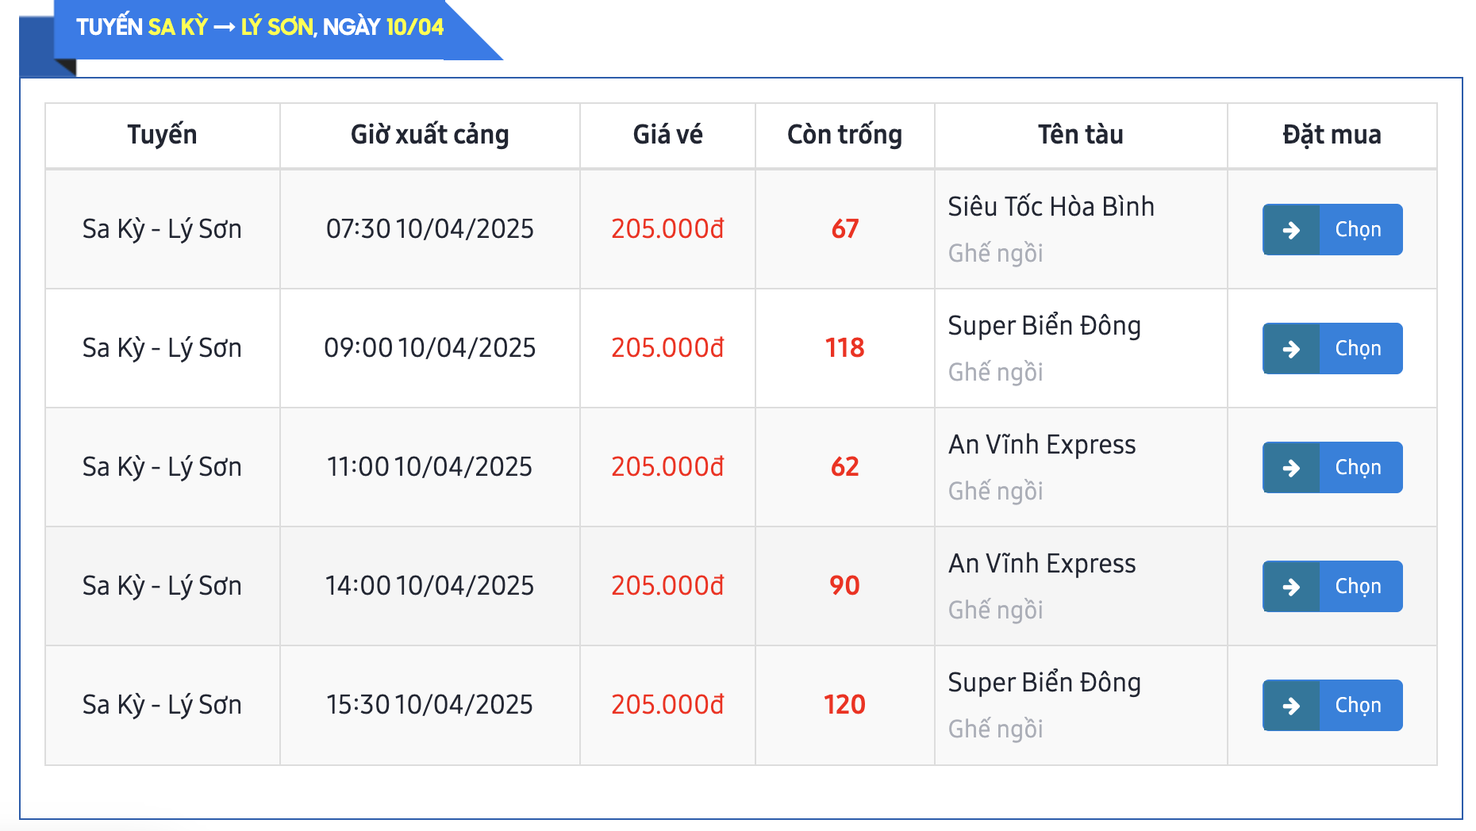Hit Chọn on the 14:00 An Vĩnh Express
The width and height of the screenshot is (1476, 831).
tap(1358, 587)
